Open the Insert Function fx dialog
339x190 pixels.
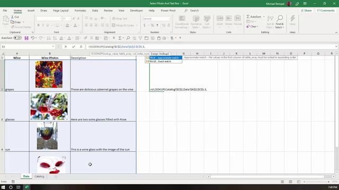[81, 46]
